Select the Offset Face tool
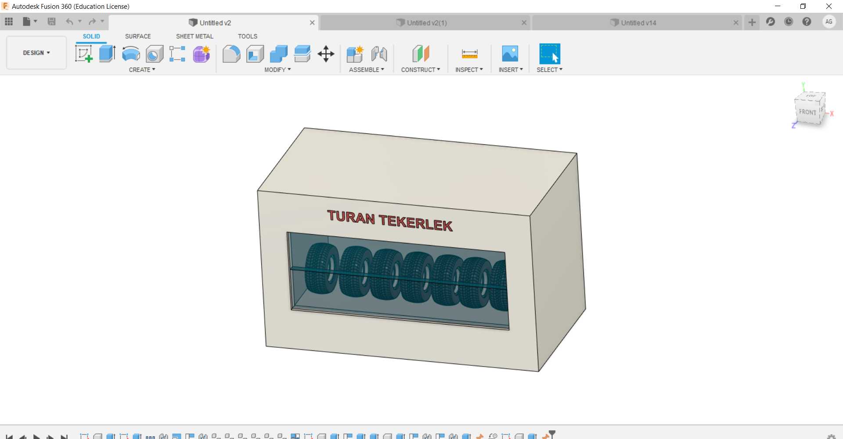The height and width of the screenshot is (439, 843). (x=303, y=54)
